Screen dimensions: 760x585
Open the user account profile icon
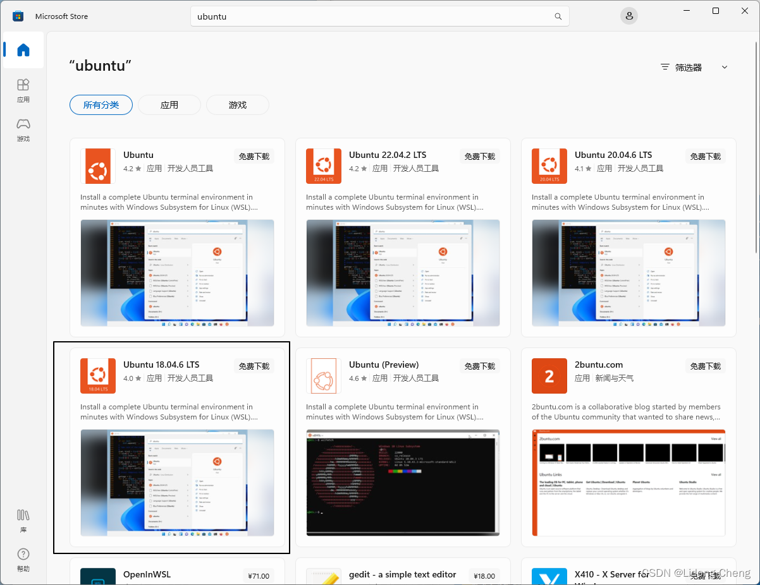coord(629,16)
